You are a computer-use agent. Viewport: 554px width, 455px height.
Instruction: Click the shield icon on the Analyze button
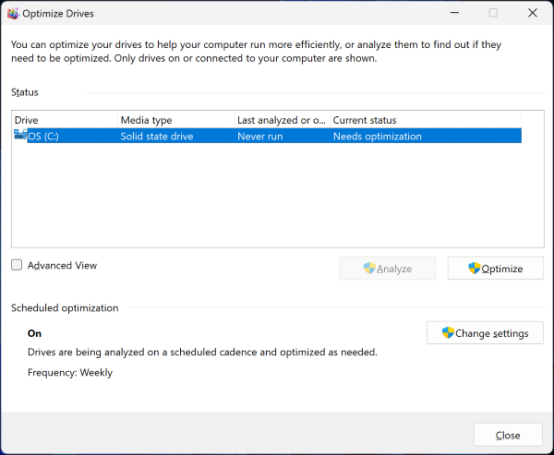click(x=369, y=269)
